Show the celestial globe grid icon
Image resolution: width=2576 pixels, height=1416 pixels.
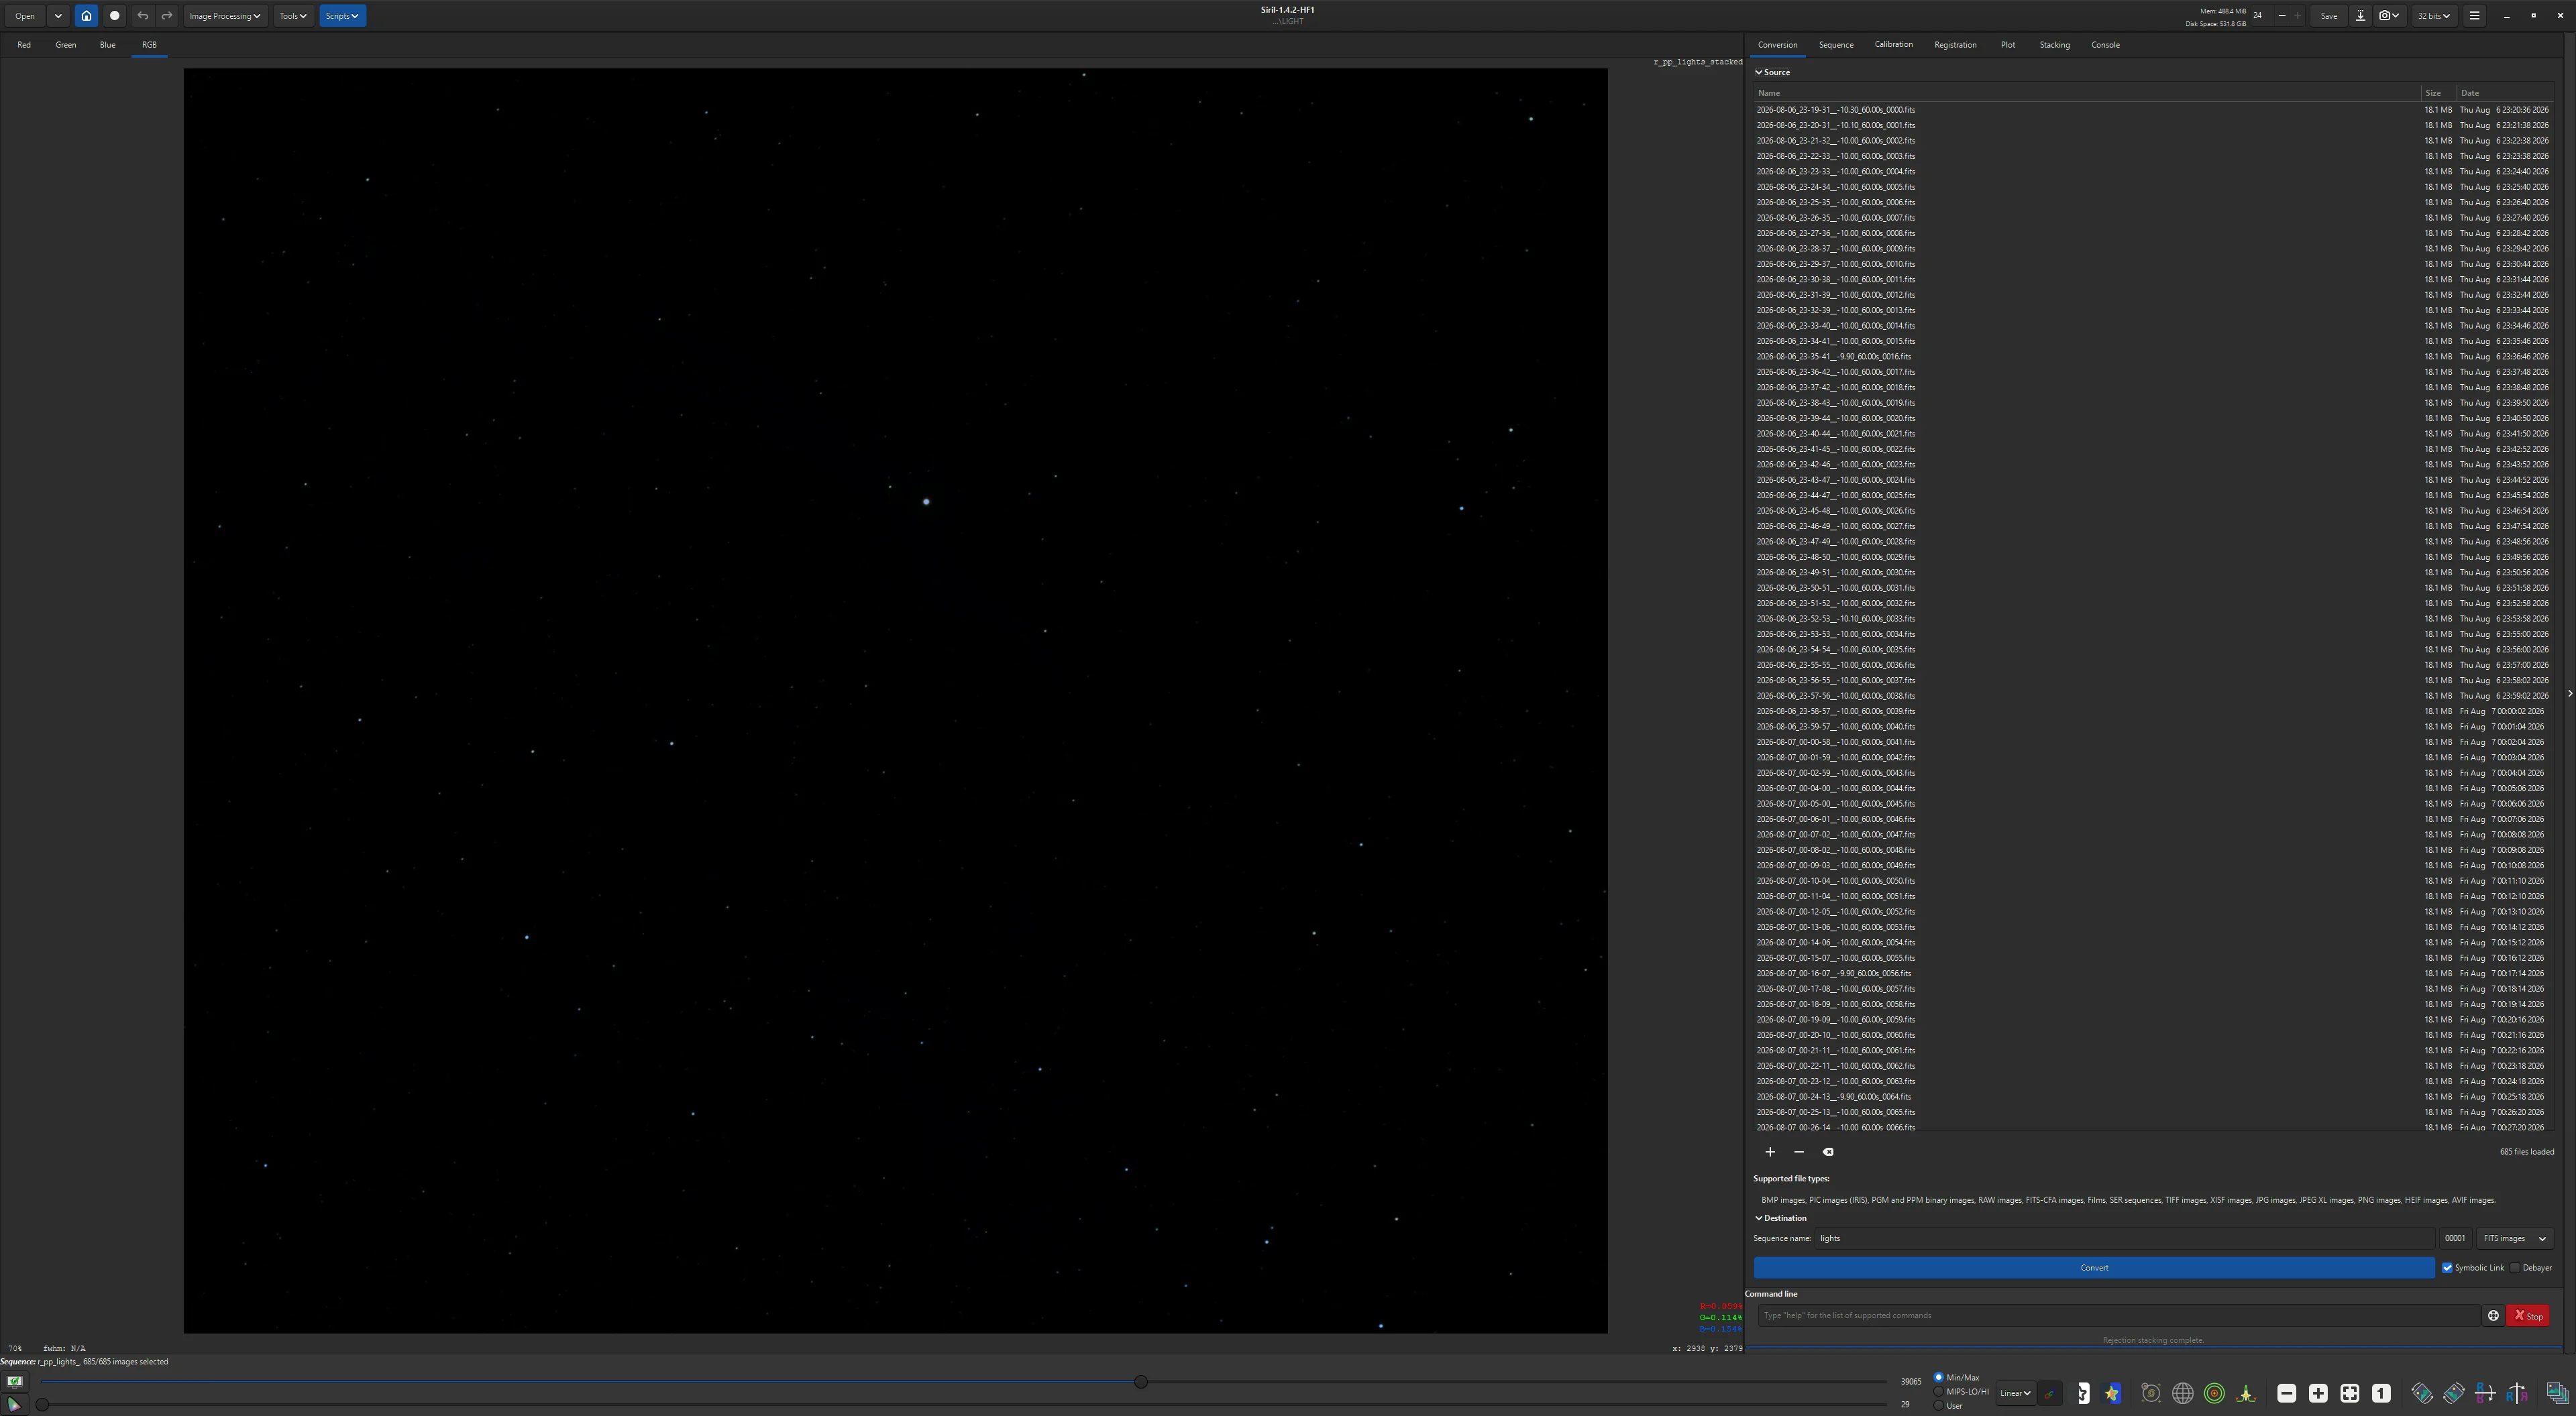pyautogui.click(x=2183, y=1393)
